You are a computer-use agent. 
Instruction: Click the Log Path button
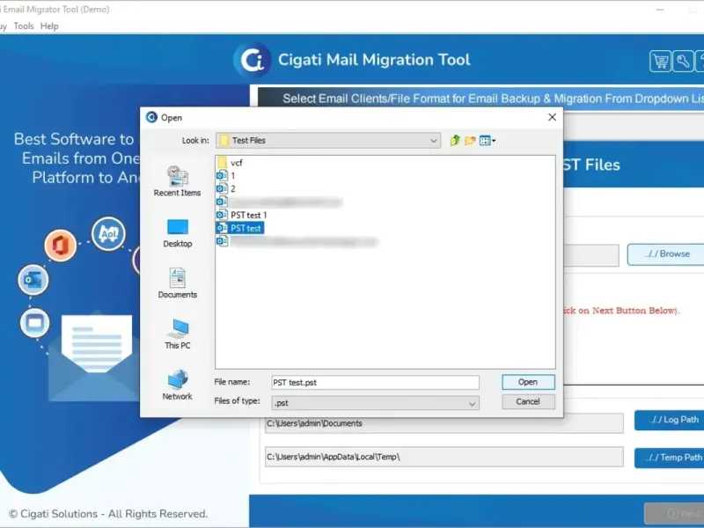(670, 420)
